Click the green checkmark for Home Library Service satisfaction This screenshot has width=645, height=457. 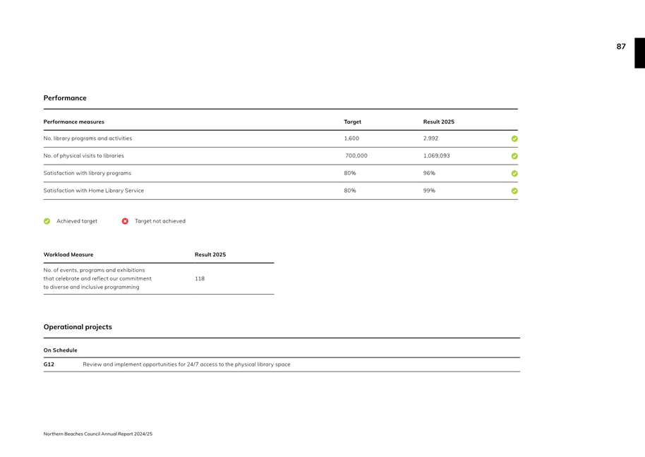[x=514, y=191]
